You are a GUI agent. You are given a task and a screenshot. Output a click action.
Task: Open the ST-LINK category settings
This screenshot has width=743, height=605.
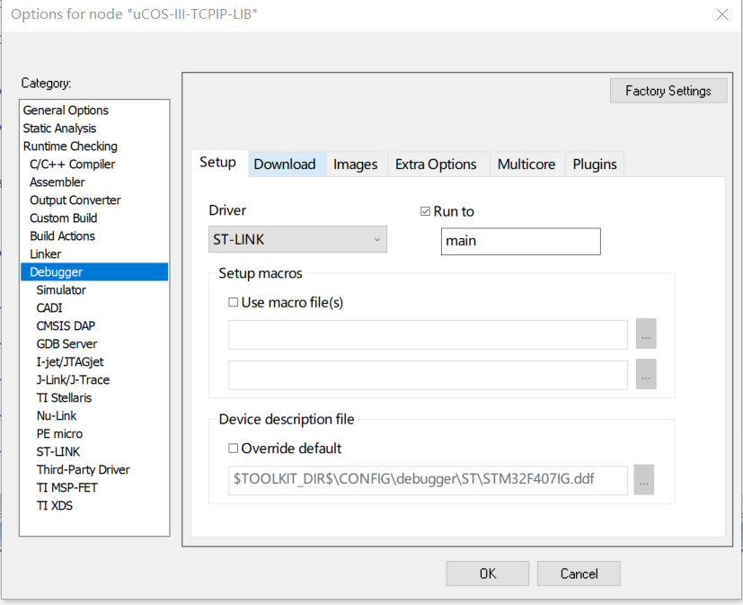57,451
